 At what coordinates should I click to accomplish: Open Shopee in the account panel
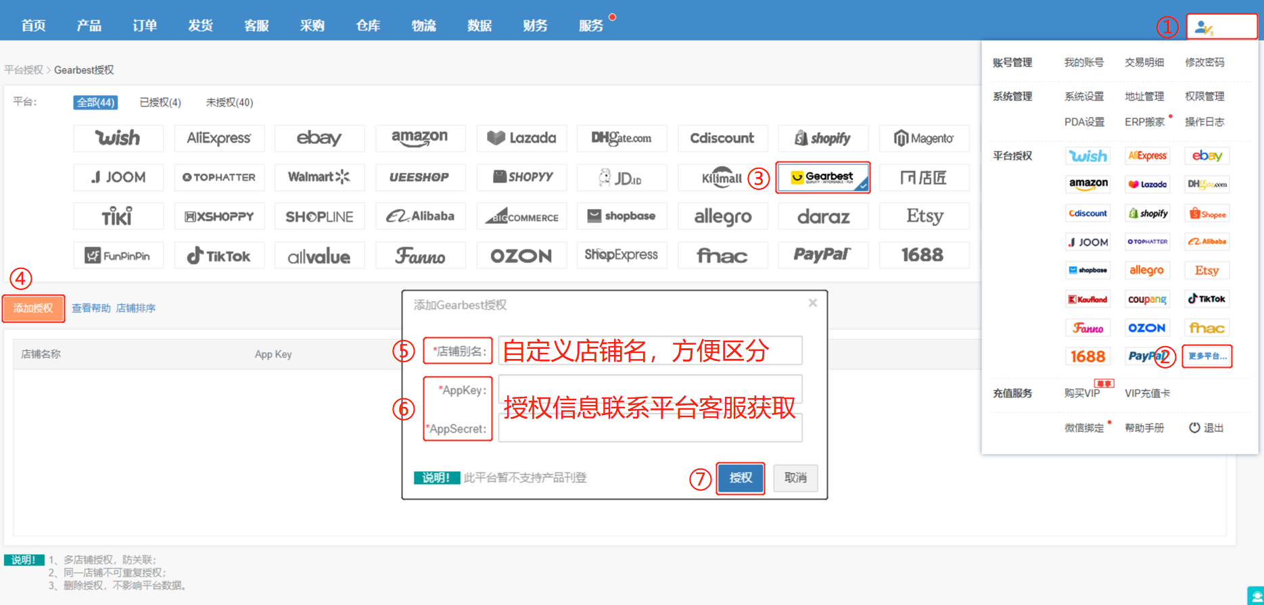tap(1207, 214)
